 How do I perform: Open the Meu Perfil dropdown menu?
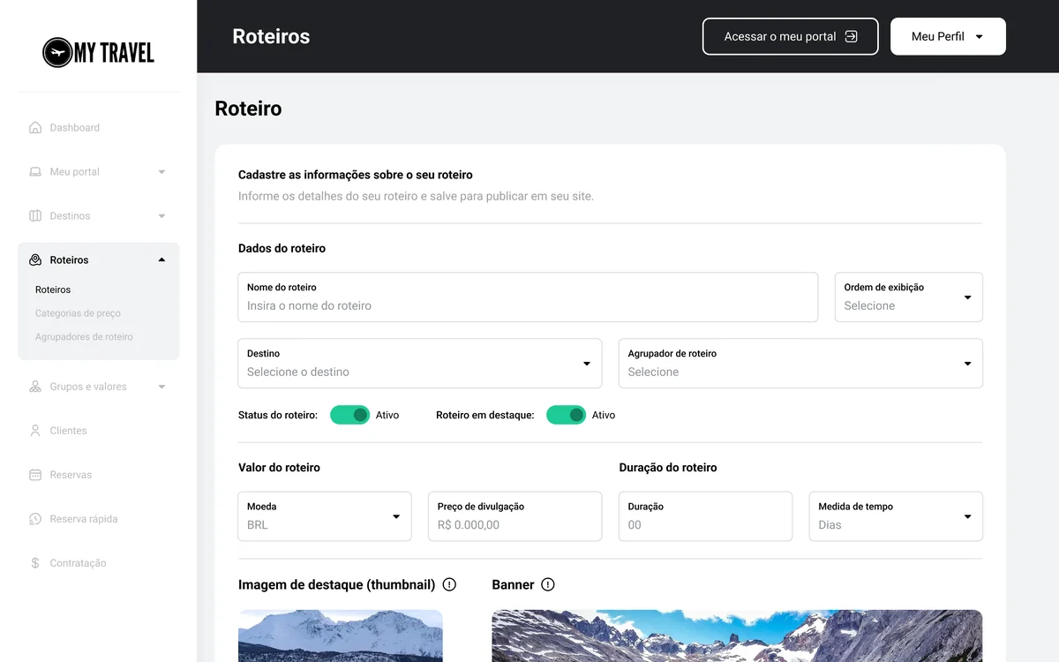pyautogui.click(x=948, y=36)
